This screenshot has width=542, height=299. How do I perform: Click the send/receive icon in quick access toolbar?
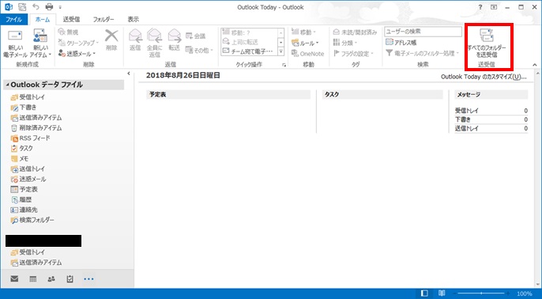(x=22, y=6)
